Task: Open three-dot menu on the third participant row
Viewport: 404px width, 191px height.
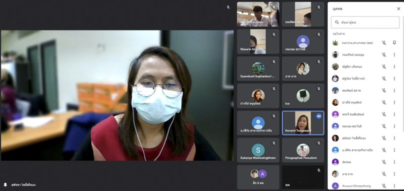Action: pyautogui.click(x=394, y=67)
